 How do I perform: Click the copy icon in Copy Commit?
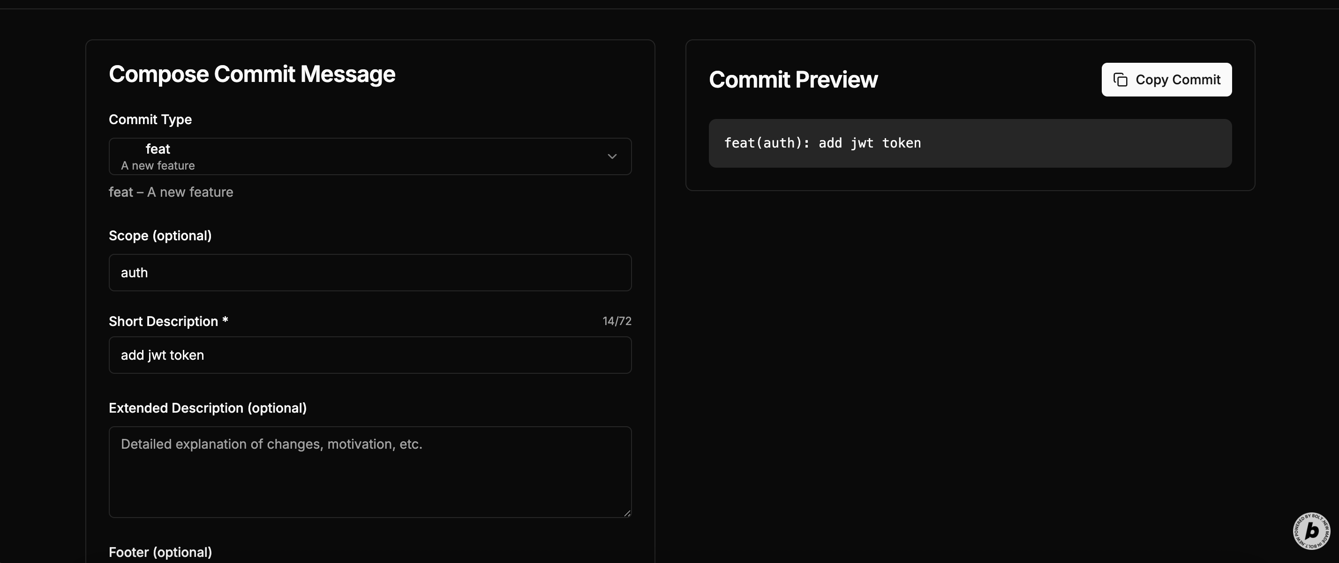(x=1120, y=80)
